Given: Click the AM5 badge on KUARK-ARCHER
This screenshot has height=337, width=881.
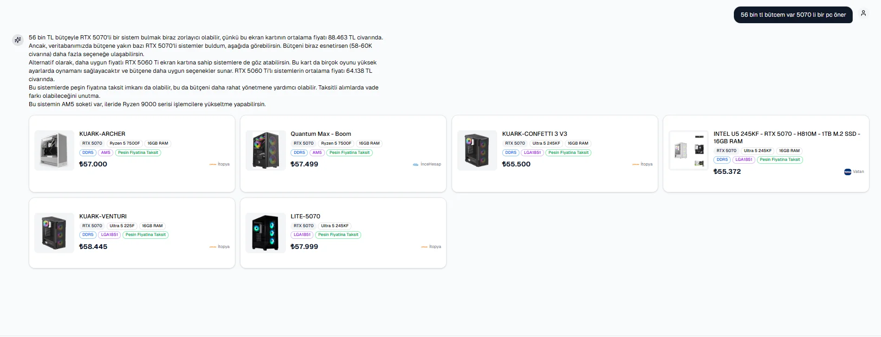Looking at the screenshot, I should tap(106, 153).
